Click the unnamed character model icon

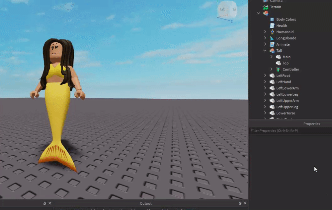[266, 13]
